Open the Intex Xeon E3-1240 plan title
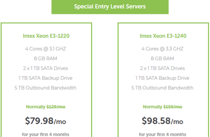210x137 pixels. click(x=163, y=36)
